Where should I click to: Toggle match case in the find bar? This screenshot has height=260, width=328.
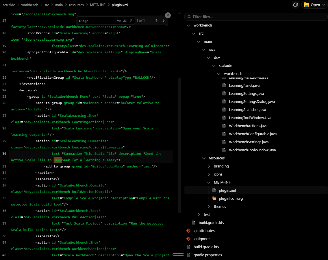(x=119, y=20)
